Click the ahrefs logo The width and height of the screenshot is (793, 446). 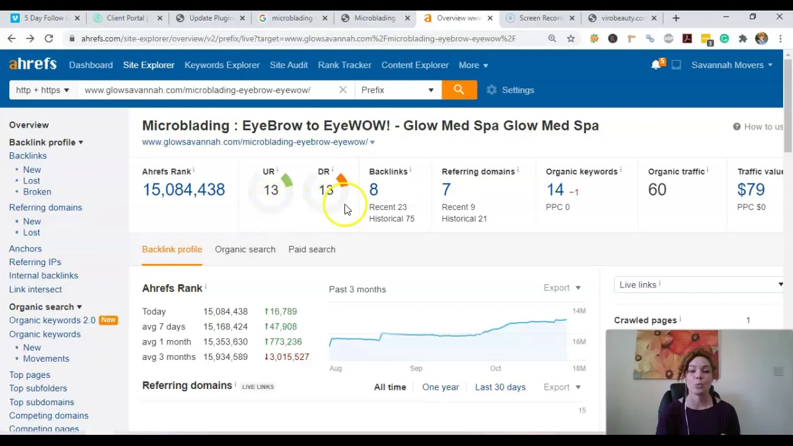click(x=33, y=64)
